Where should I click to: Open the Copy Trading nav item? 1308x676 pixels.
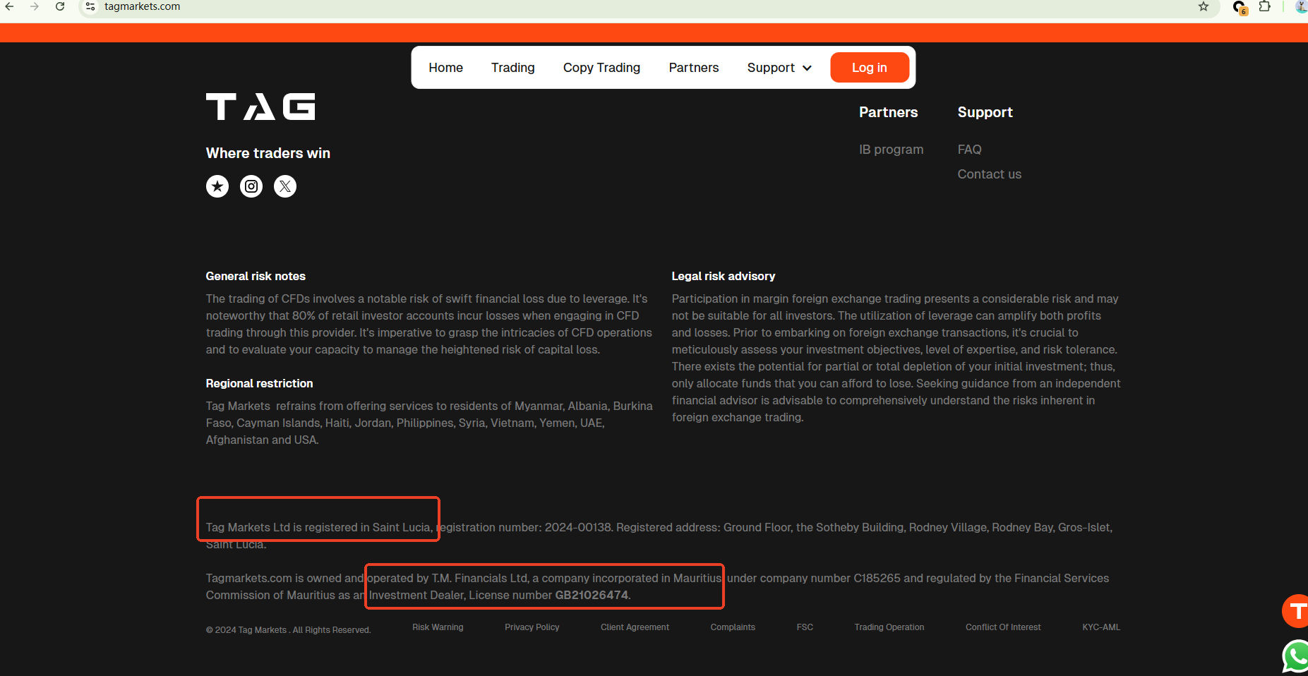tap(602, 68)
